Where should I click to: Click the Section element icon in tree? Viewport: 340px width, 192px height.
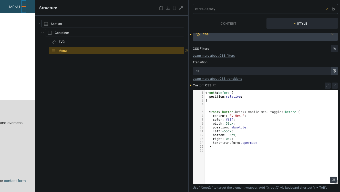click(x=46, y=24)
